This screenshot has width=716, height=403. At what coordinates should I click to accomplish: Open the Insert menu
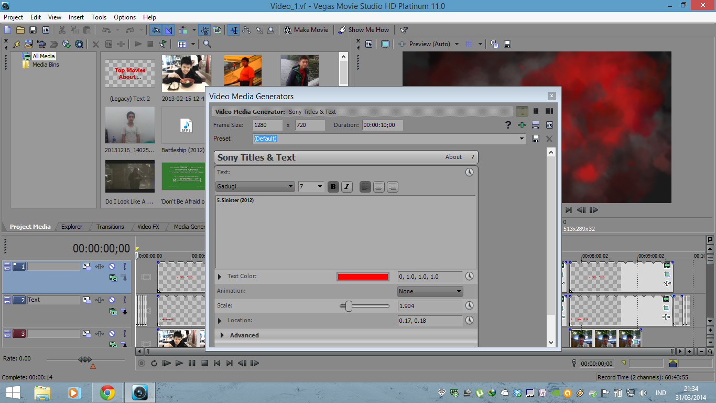[x=76, y=17]
